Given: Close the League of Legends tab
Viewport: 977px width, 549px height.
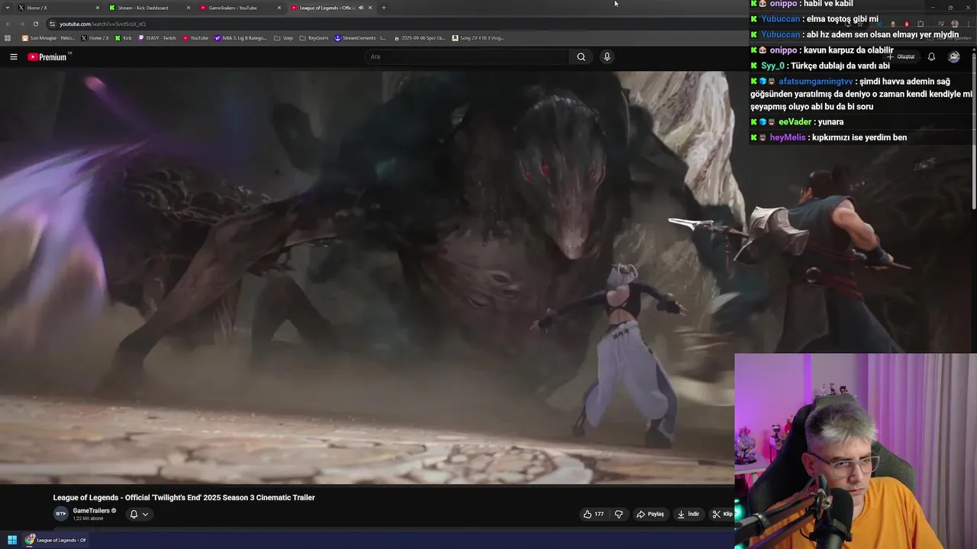Looking at the screenshot, I should coord(370,8).
